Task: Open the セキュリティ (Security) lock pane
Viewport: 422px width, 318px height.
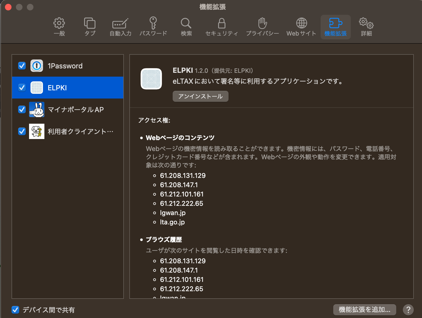Action: 221,27
